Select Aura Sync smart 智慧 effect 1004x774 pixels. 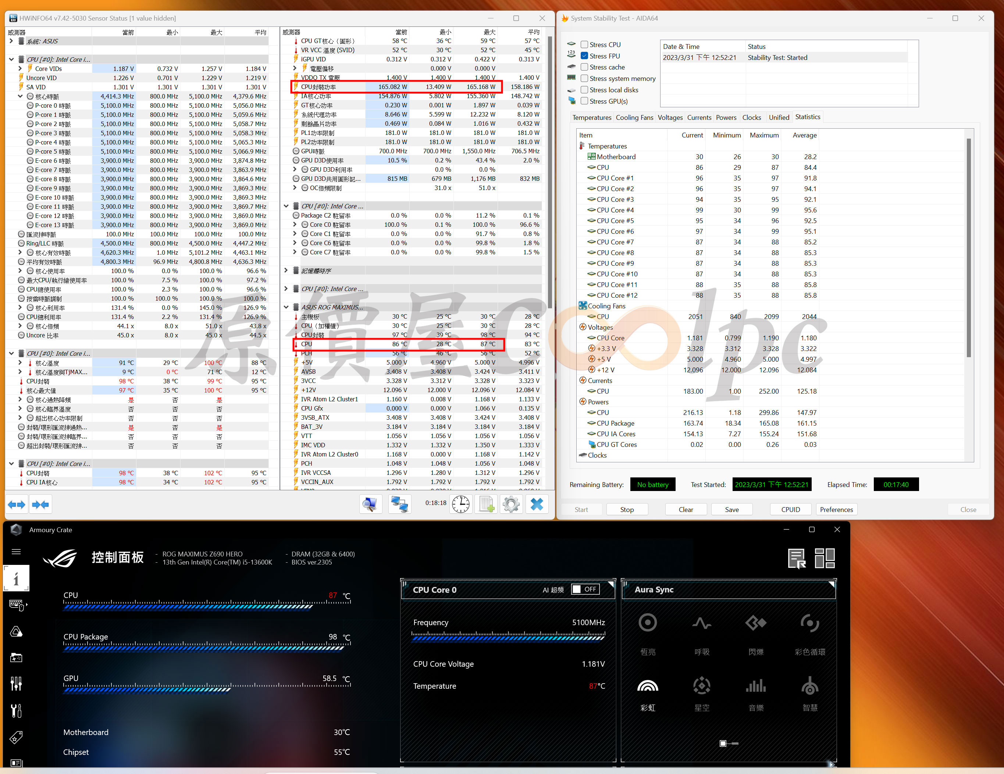pyautogui.click(x=809, y=694)
